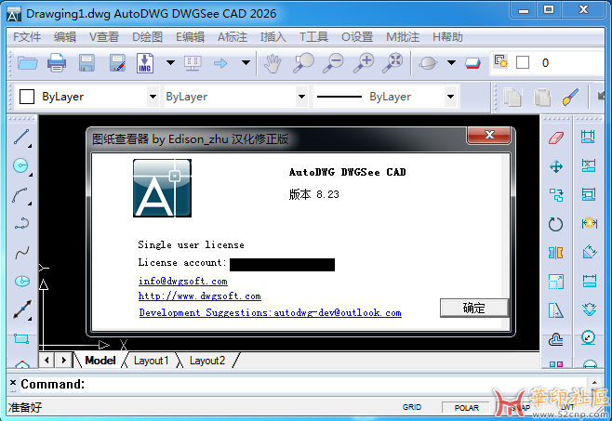Select the Move tool with four arrows
The width and height of the screenshot is (612, 421).
pyautogui.click(x=556, y=166)
